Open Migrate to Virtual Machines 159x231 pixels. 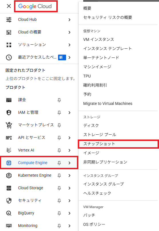108,103
